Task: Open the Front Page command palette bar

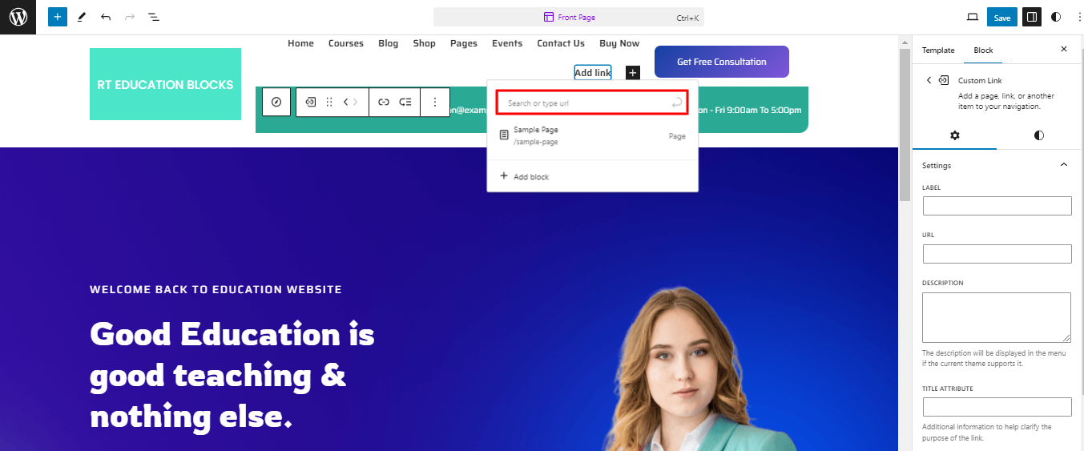Action: pyautogui.click(x=569, y=17)
